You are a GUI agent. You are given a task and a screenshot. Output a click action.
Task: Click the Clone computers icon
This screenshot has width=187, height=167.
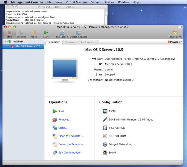pos(55,128)
